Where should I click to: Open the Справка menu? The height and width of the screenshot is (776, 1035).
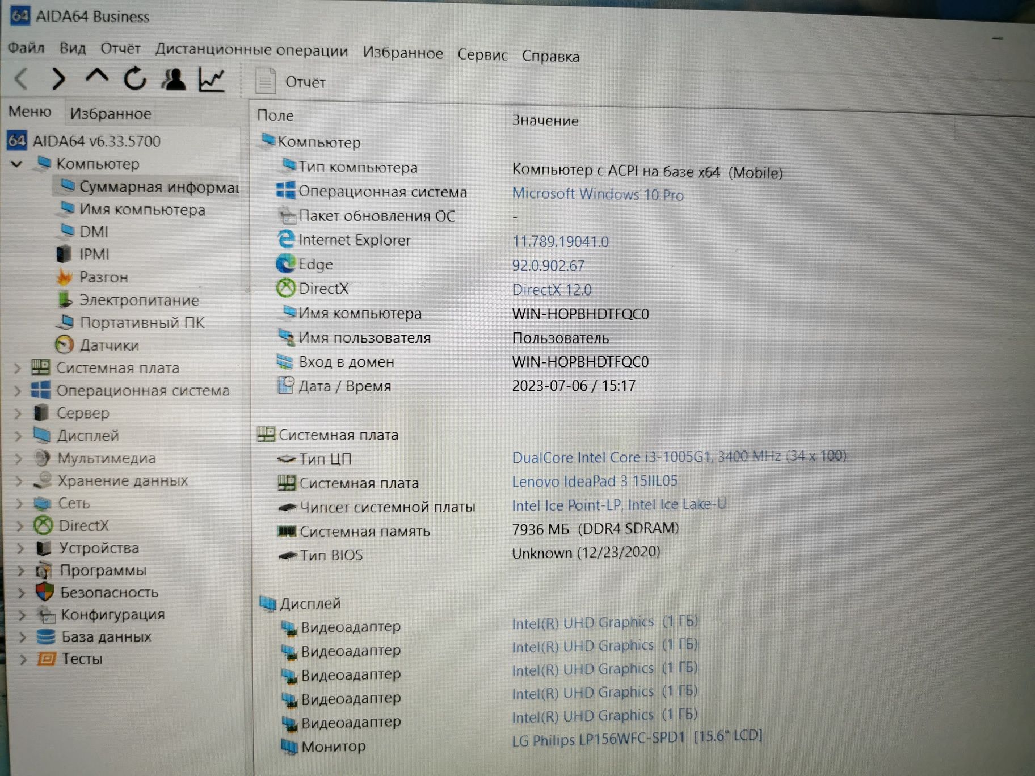tap(550, 57)
